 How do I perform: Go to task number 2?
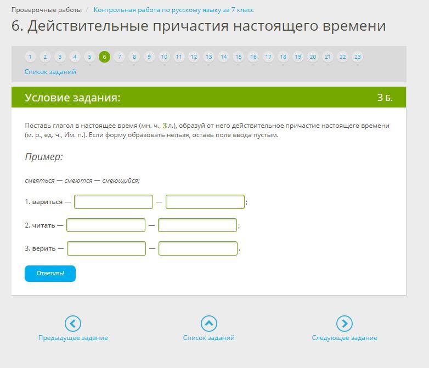pos(45,57)
